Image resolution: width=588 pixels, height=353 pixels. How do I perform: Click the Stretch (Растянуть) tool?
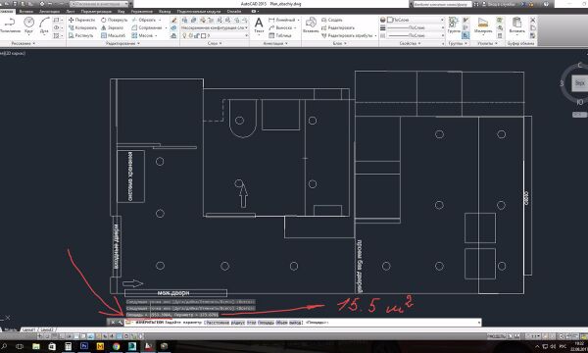pyautogui.click(x=80, y=35)
